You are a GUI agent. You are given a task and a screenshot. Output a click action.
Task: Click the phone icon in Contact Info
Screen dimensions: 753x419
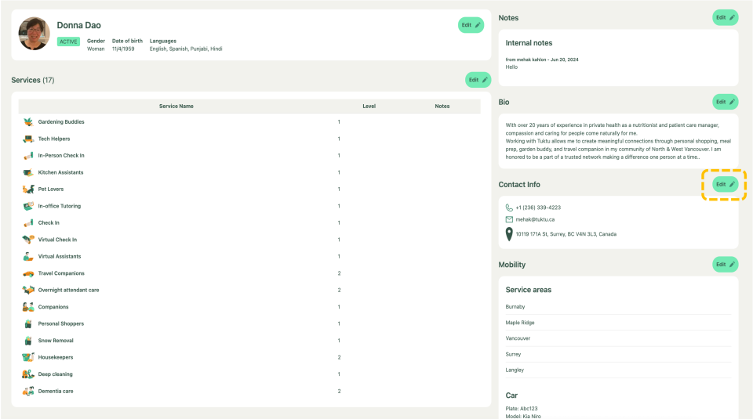click(509, 208)
